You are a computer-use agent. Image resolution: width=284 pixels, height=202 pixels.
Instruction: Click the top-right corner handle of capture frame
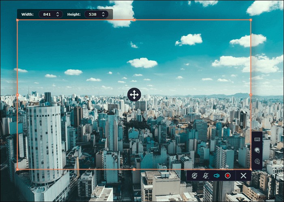click(251, 20)
